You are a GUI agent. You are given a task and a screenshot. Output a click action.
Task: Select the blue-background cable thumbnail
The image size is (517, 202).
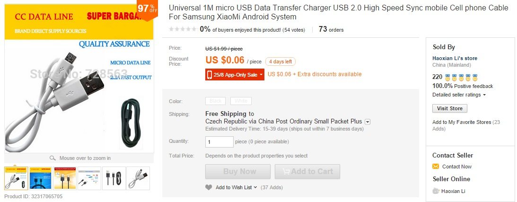click(x=40, y=178)
